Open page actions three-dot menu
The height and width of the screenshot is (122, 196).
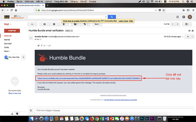pos(156,10)
